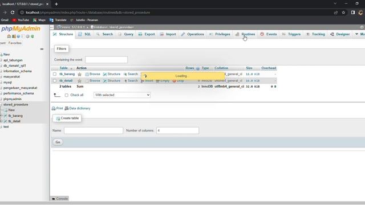
Task: Open the Designer tab
Action: (x=340, y=34)
